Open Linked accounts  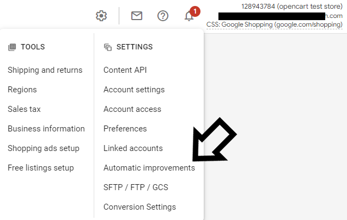pos(133,148)
